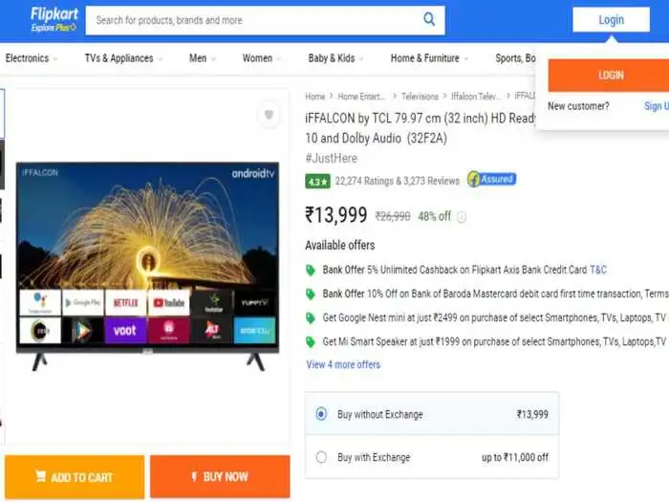Click the Televisions breadcrumb link

[420, 97]
